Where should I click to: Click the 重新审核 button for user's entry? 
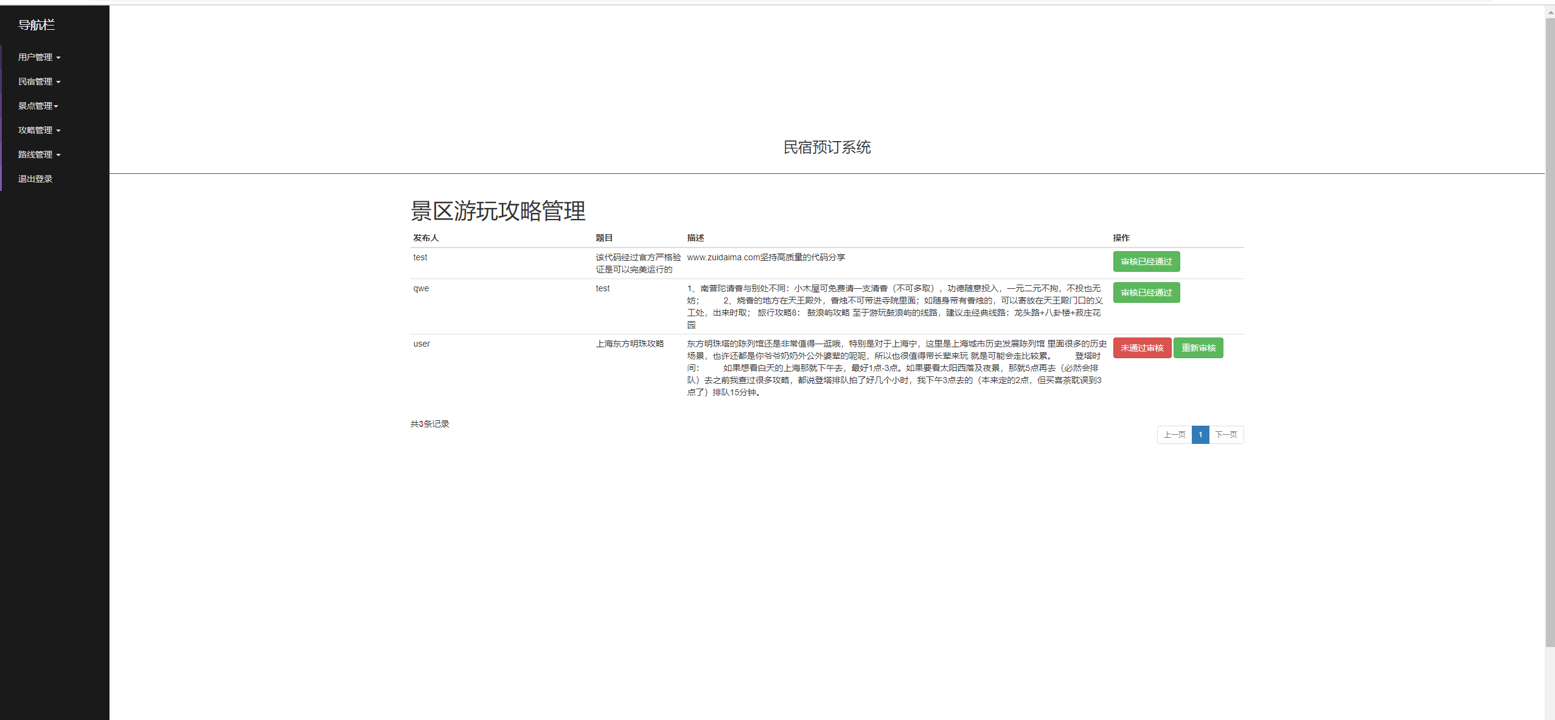1198,347
